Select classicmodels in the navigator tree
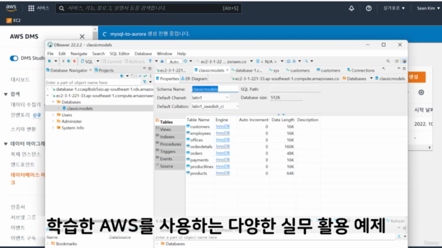Screen dimensions: 442x248 pos(80,109)
